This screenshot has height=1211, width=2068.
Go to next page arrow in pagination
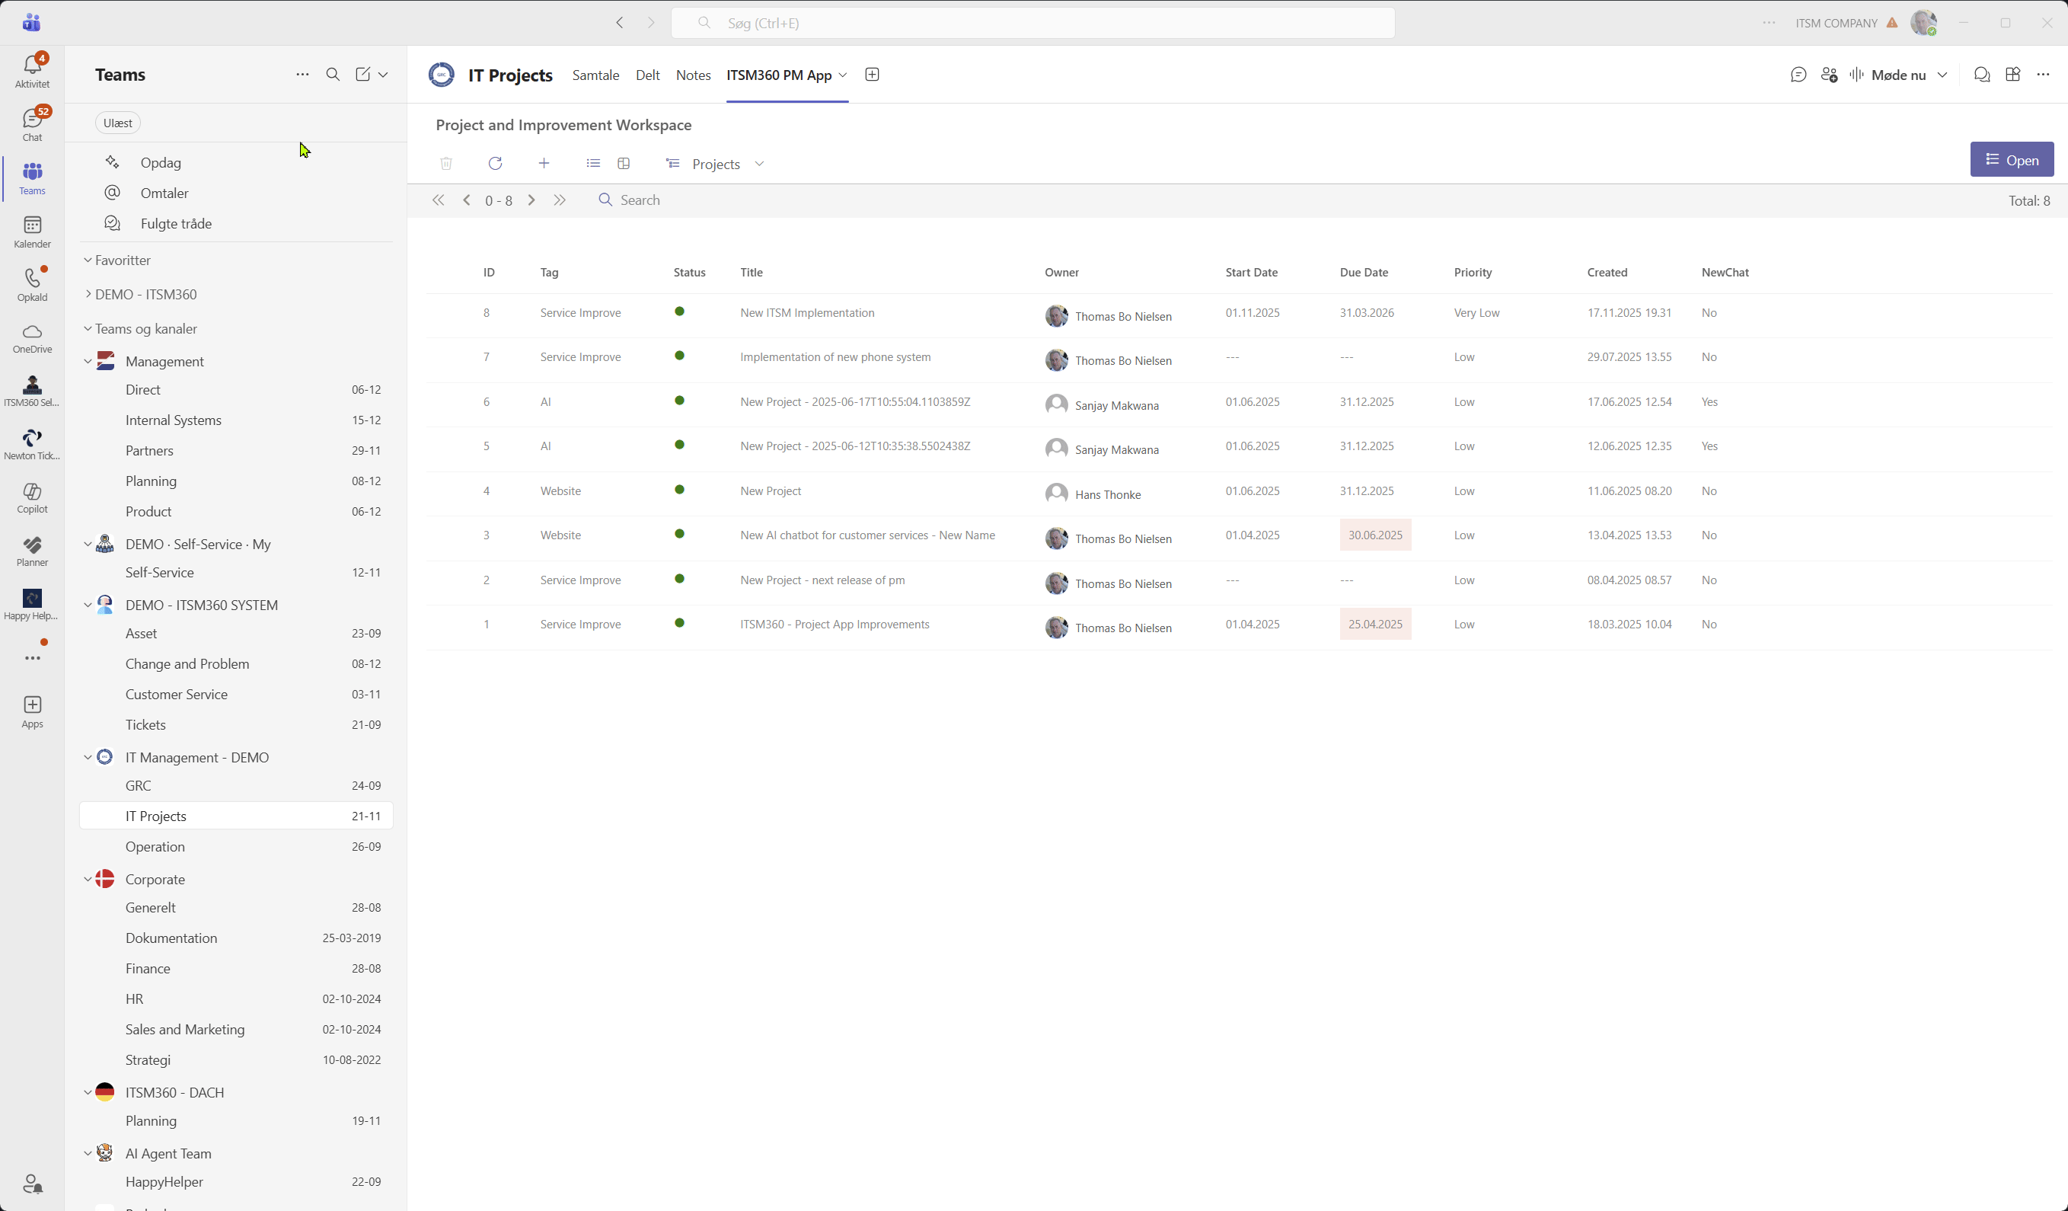click(x=531, y=200)
